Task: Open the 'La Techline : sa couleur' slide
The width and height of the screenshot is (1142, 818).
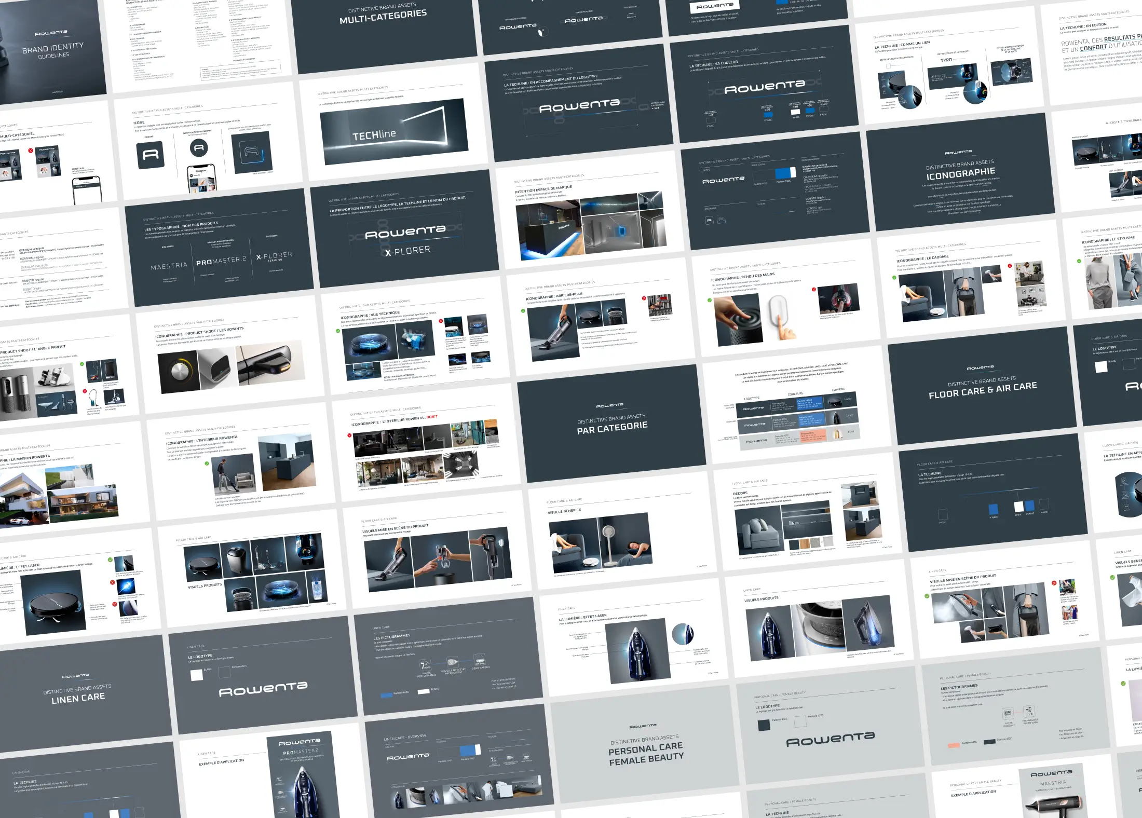Action: coord(764,84)
